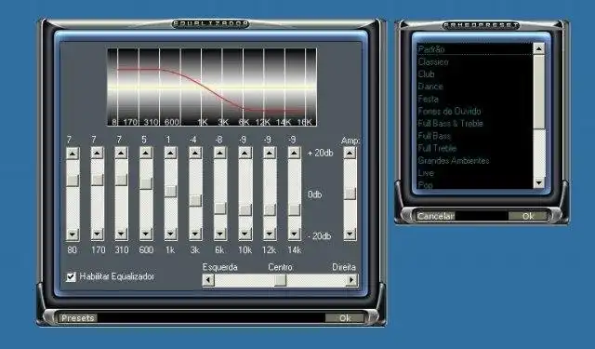
Task: Click the down arrow on the 3k slider
Action: tap(195, 234)
